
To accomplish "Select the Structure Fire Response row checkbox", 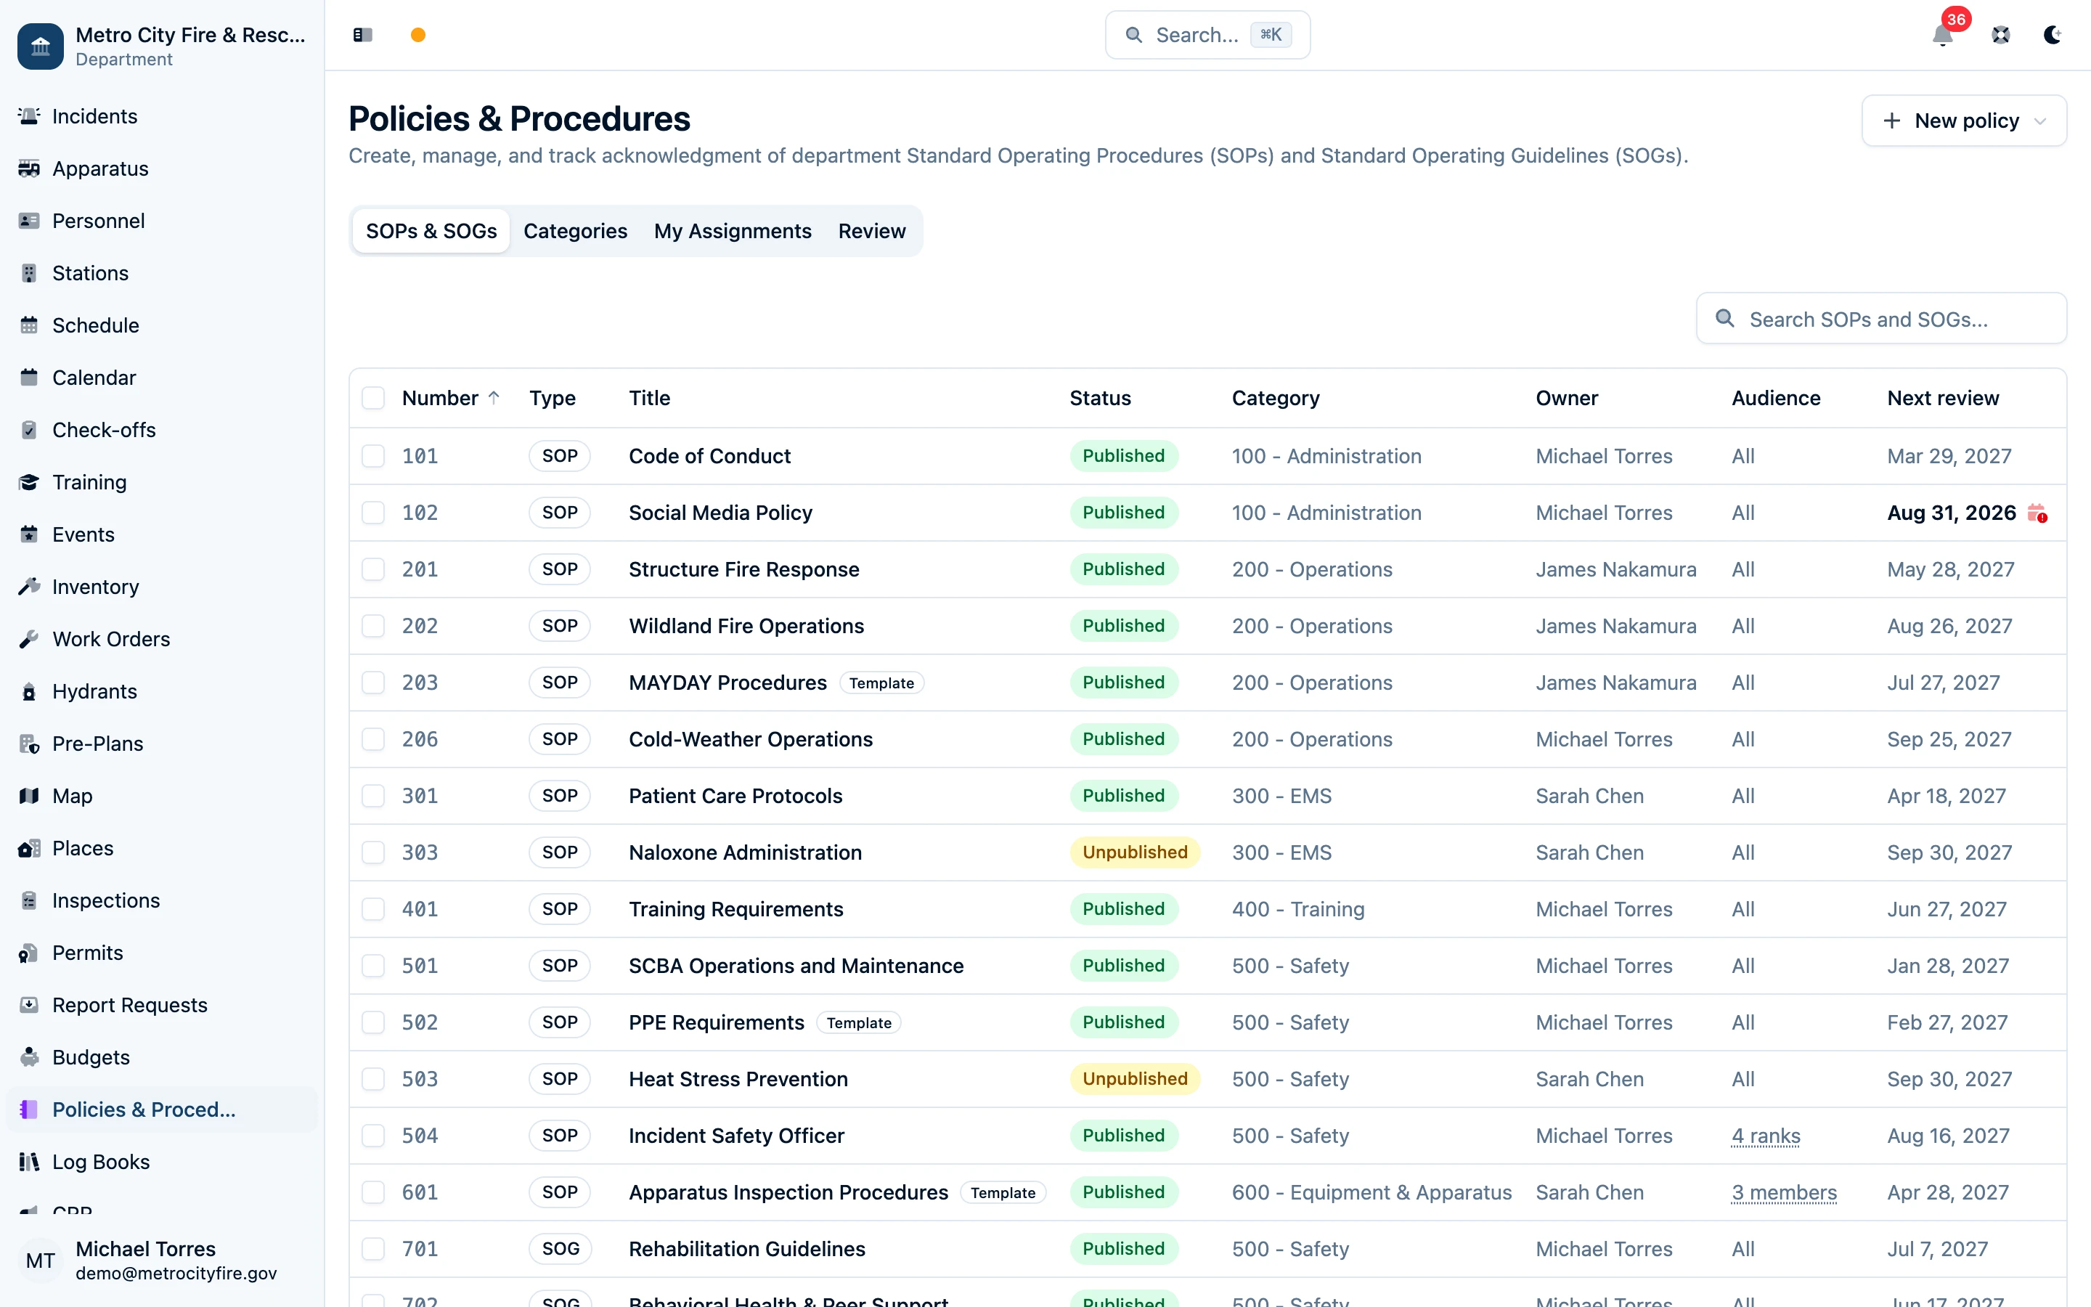I will coord(373,570).
